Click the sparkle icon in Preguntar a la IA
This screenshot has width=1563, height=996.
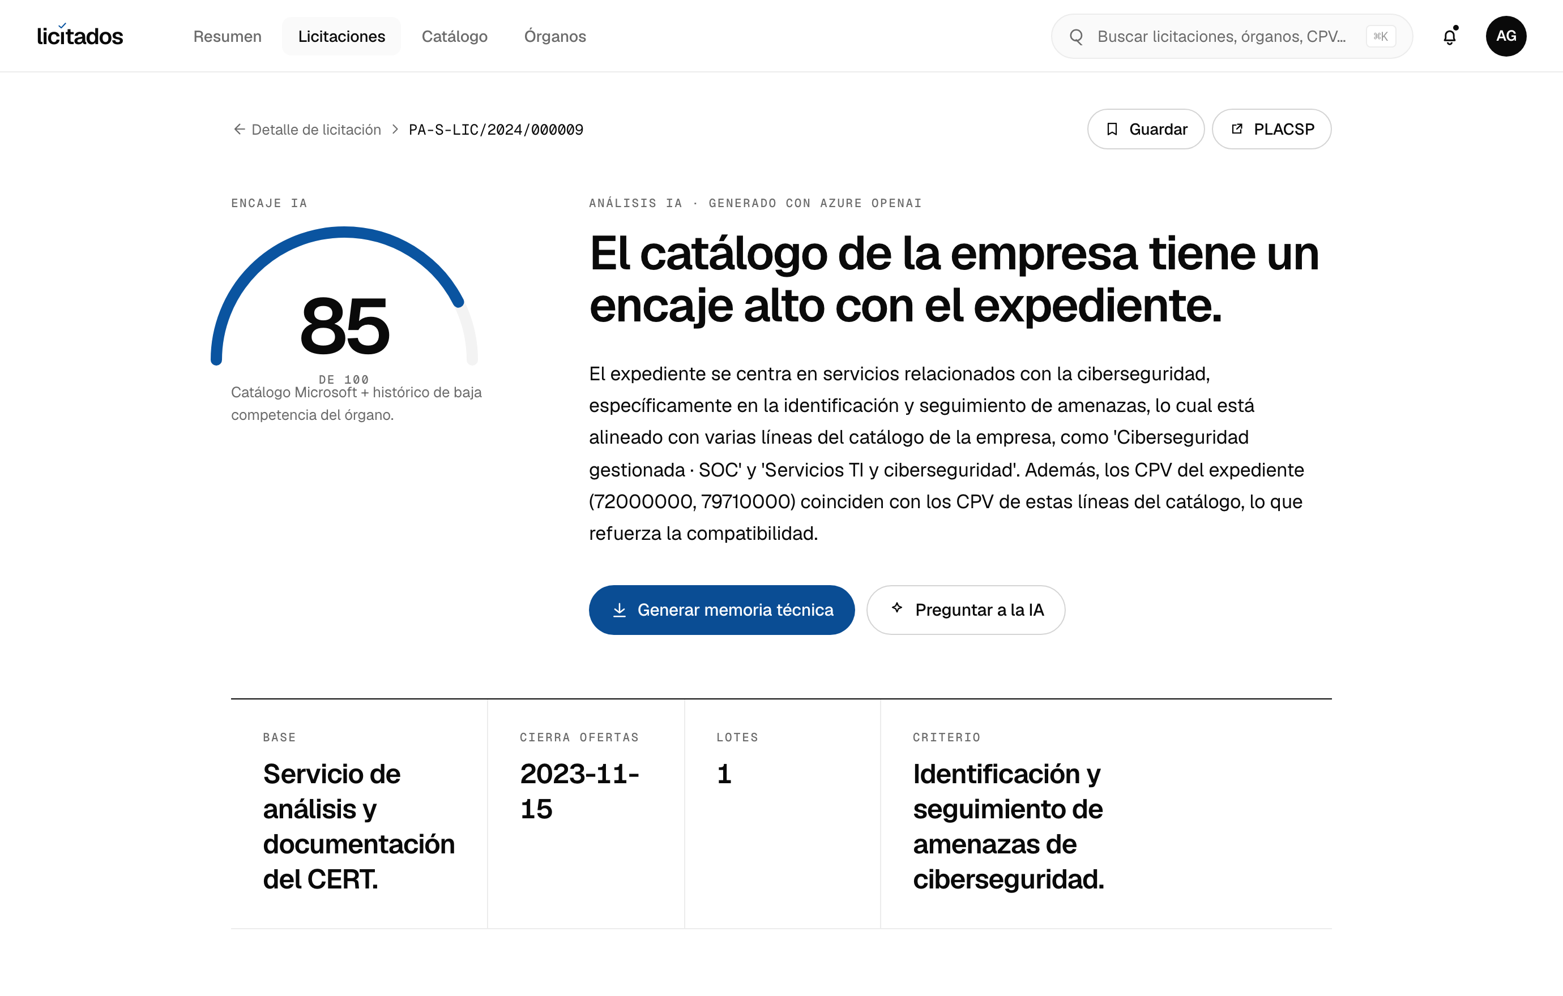pyautogui.click(x=897, y=608)
